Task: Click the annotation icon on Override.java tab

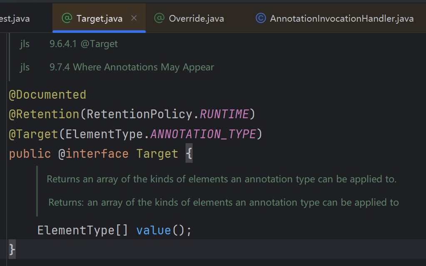Action: [x=159, y=18]
